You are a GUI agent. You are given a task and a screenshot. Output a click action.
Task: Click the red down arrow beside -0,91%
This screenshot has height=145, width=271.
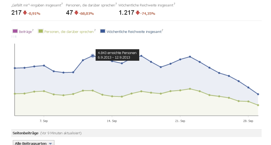(x=25, y=13)
